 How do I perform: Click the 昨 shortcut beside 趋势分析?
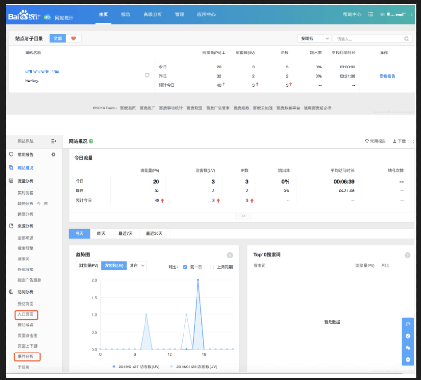tap(46, 204)
